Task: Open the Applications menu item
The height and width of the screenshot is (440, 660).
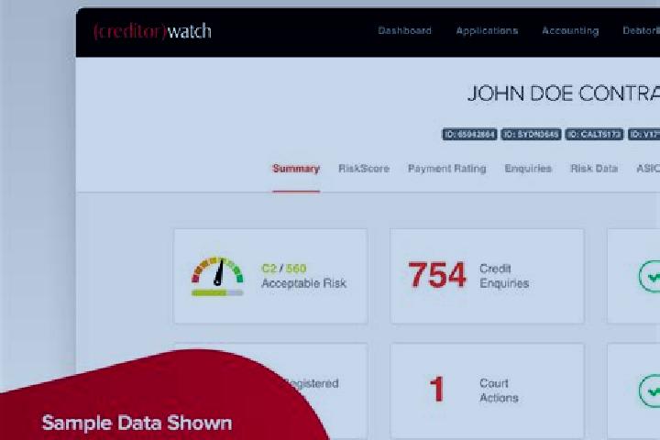Action: click(x=487, y=31)
